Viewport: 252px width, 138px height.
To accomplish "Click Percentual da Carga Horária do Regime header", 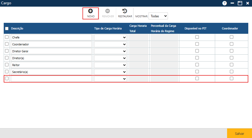I will (x=163, y=28).
